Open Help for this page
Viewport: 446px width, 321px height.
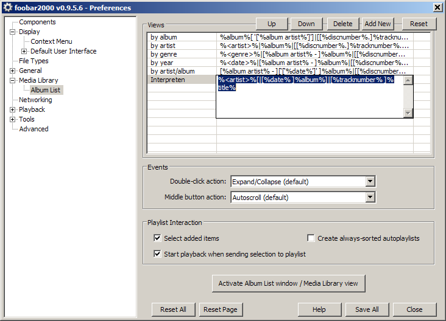tap(319, 309)
